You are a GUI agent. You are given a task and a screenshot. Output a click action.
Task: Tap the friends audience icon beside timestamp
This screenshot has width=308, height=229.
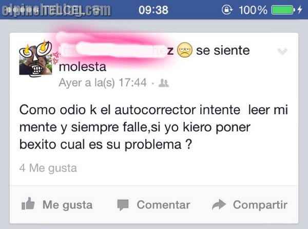coord(164,83)
